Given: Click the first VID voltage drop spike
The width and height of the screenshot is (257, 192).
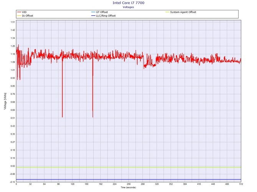Looking at the screenshot, I should click(62, 89).
